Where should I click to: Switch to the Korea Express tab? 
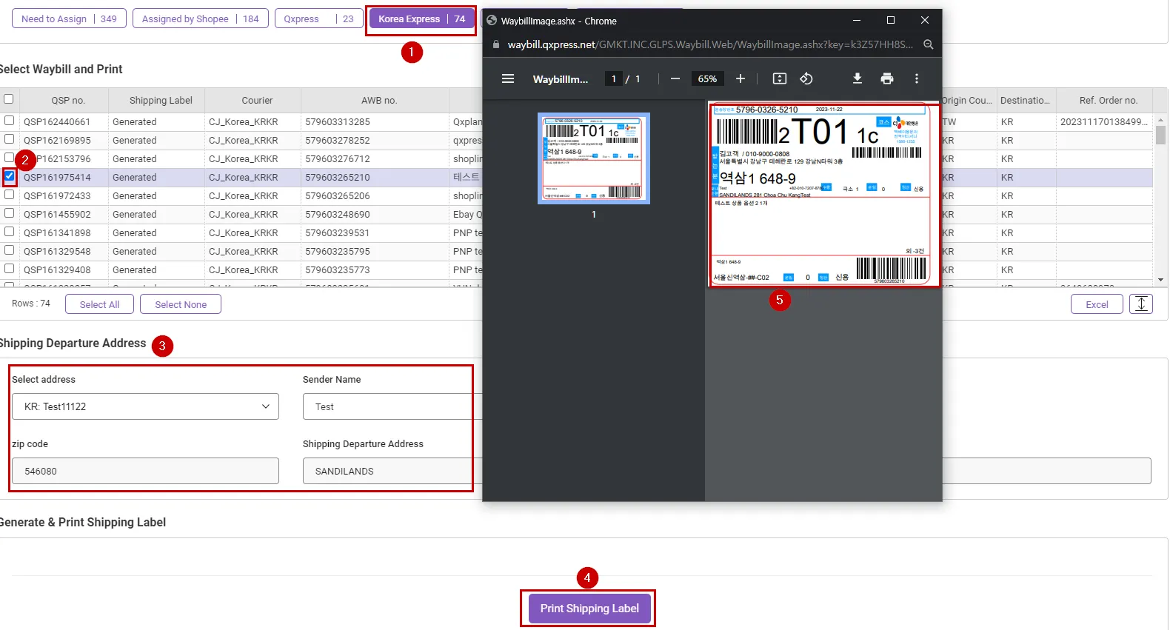tap(421, 19)
